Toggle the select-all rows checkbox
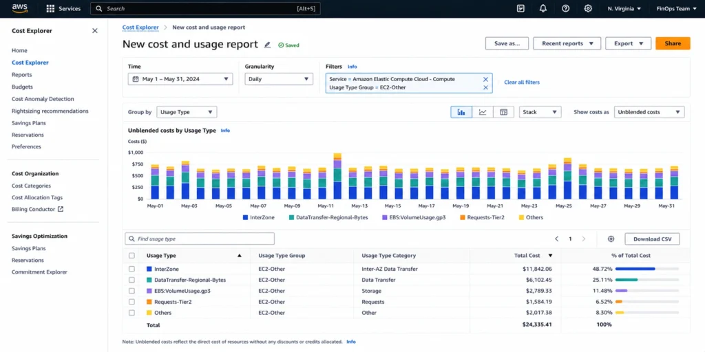Image resolution: width=705 pixels, height=352 pixels. 131,256
